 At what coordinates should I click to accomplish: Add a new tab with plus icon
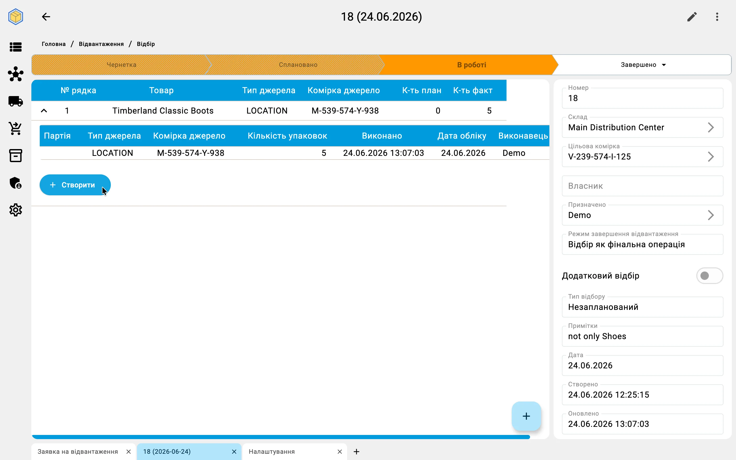[356, 451]
